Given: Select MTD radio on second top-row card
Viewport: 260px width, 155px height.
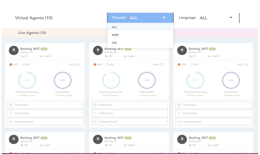Looking at the screenshot, I should click(95, 65).
